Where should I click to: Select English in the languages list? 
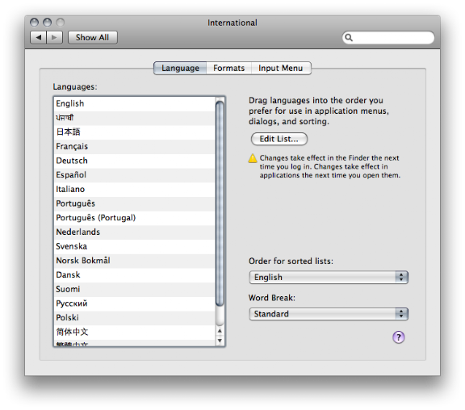tap(135, 103)
